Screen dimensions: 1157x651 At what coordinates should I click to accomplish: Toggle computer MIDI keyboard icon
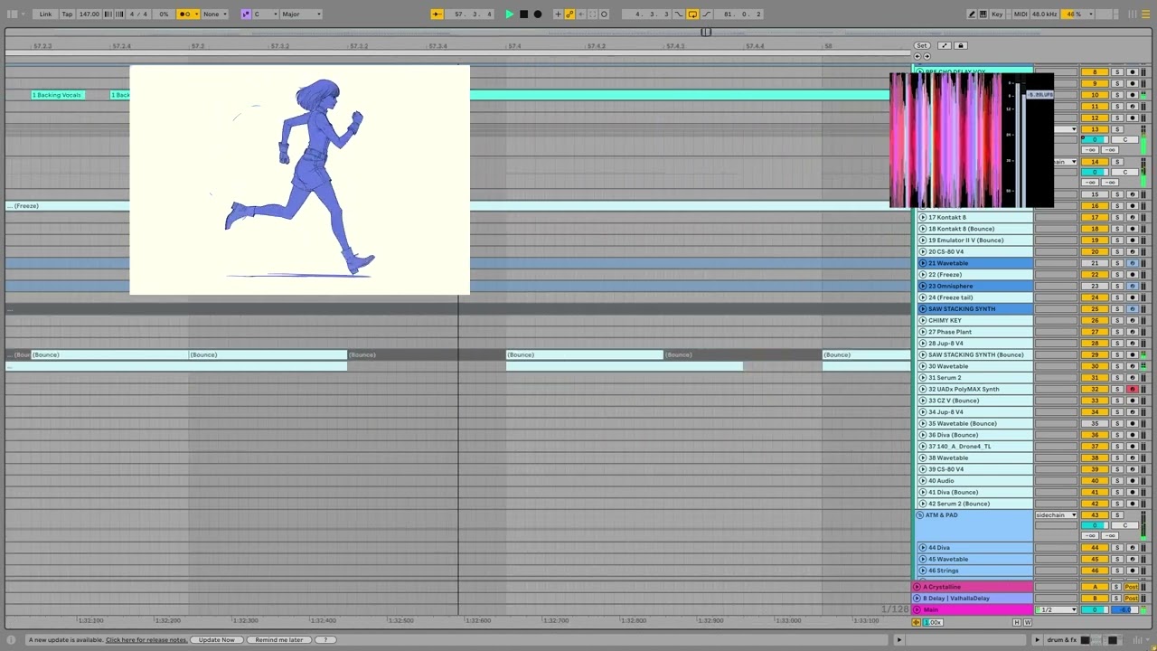pyautogui.click(x=984, y=14)
